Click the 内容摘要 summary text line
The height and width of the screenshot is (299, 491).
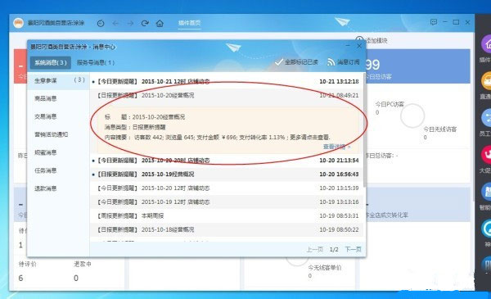217,138
